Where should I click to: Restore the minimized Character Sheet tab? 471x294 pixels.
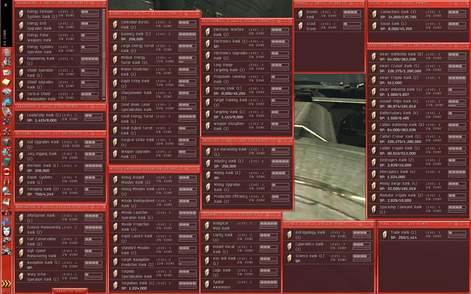point(70,291)
